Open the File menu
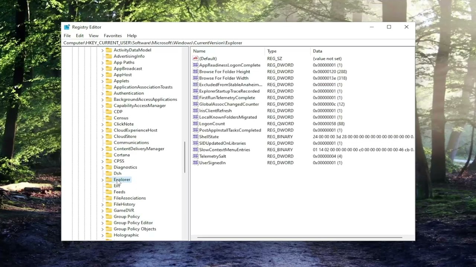The image size is (476, 267). 67,36
